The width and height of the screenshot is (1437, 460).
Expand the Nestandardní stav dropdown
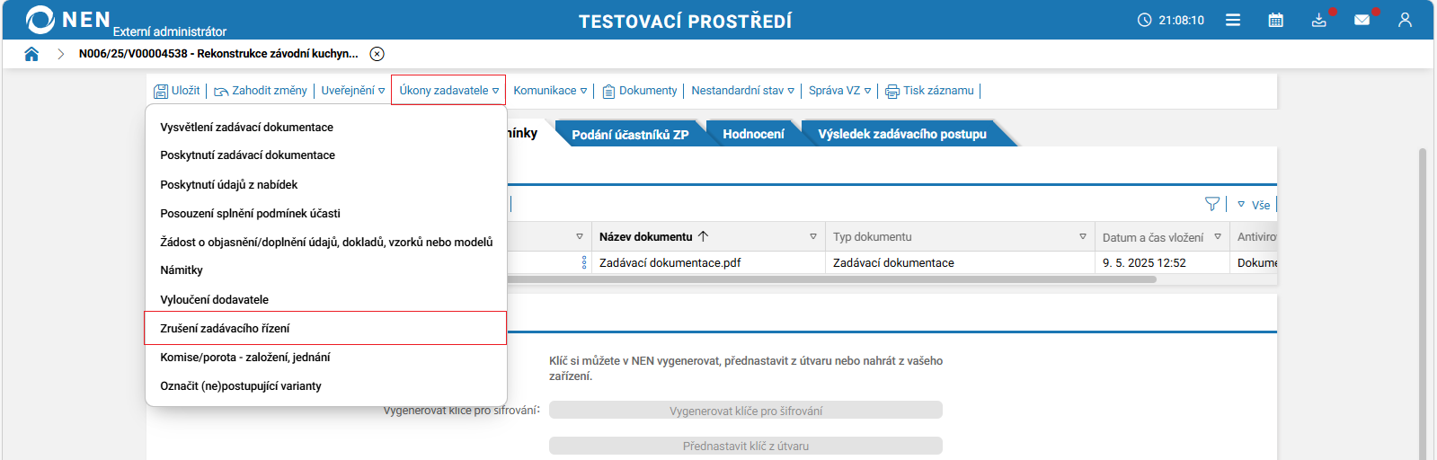[743, 91]
